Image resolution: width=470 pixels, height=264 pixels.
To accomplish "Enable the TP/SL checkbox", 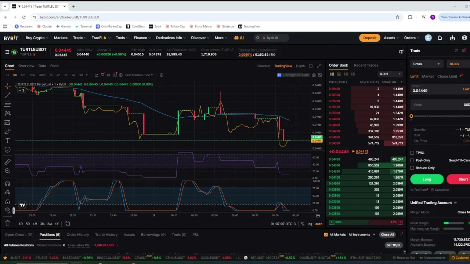I will [412, 153].
